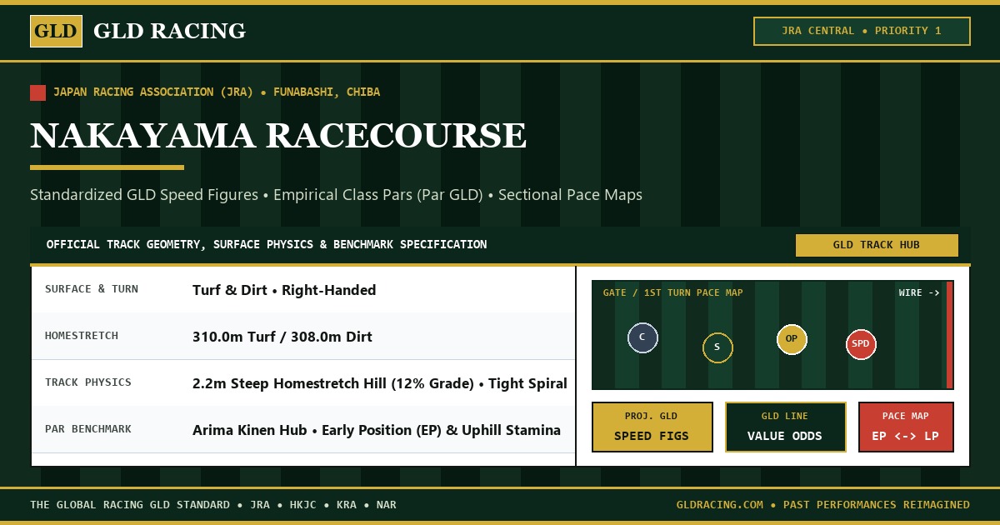The image size is (1000, 525).
Task: Open Pace Map EP <-> LP
Action: coord(906,427)
